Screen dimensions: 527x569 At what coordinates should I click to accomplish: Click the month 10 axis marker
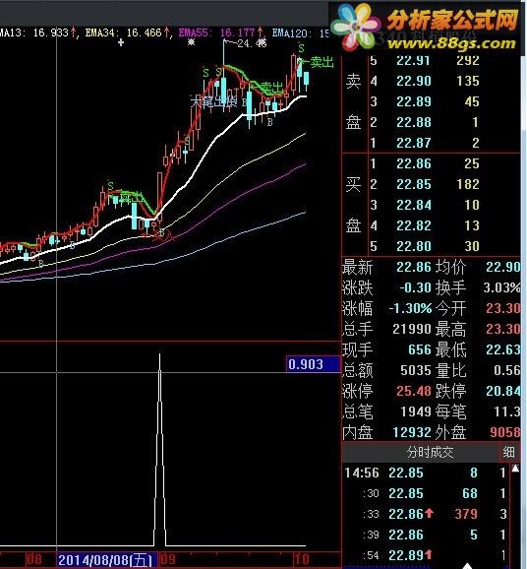pyautogui.click(x=301, y=559)
